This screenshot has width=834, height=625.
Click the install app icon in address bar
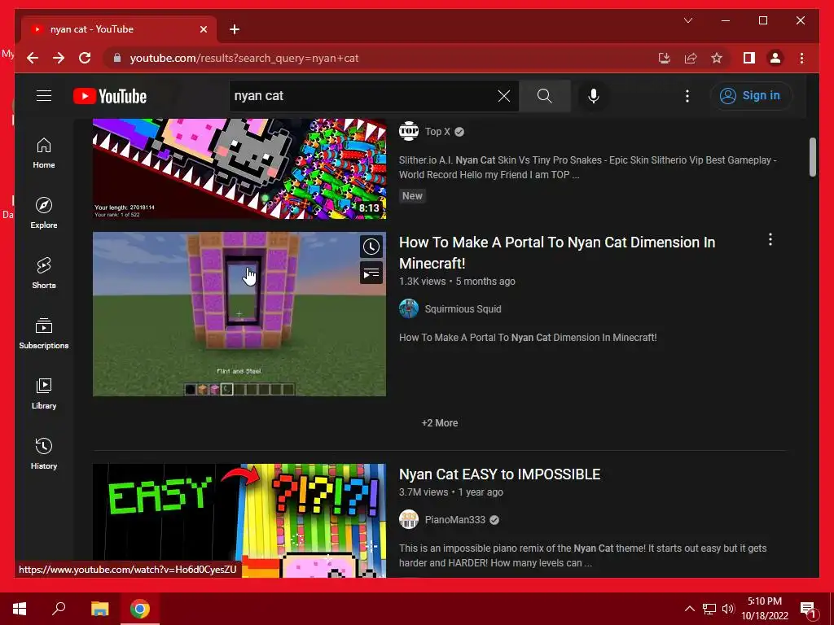pyautogui.click(x=665, y=58)
